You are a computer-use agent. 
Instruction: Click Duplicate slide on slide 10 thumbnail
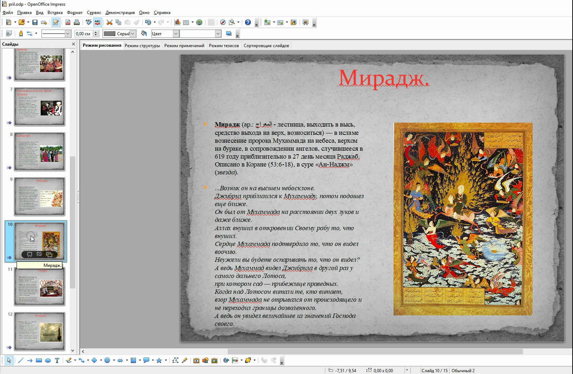click(49, 254)
